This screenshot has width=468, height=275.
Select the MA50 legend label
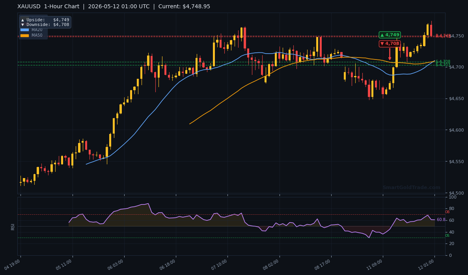(37, 35)
